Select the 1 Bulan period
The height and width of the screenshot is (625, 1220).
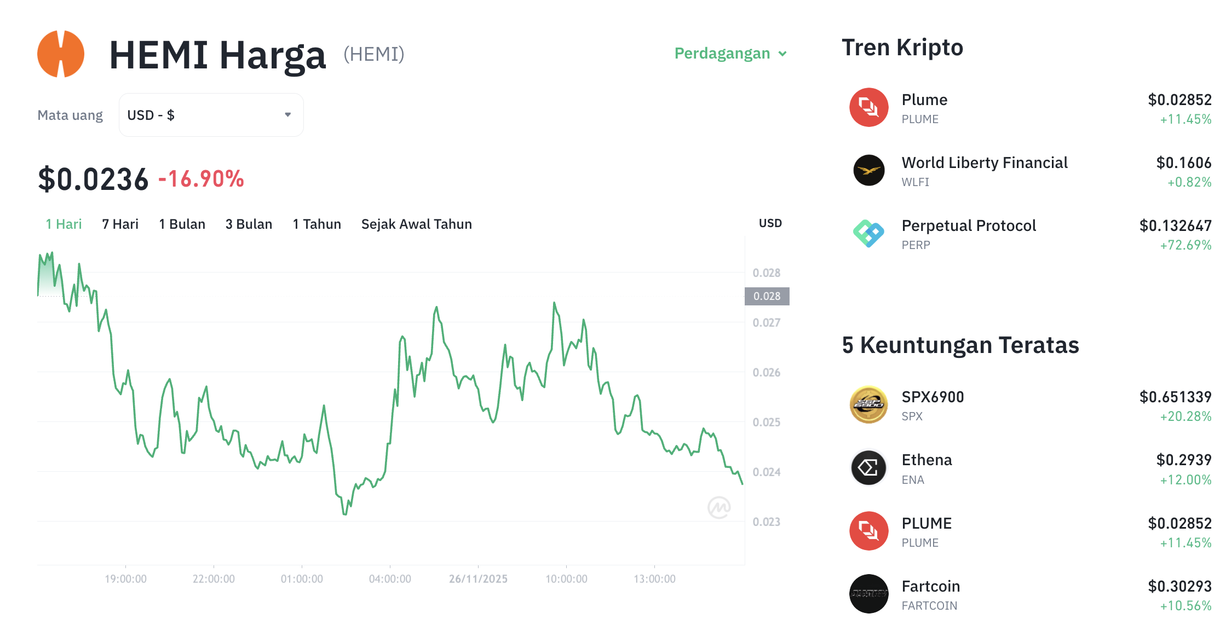(x=182, y=223)
